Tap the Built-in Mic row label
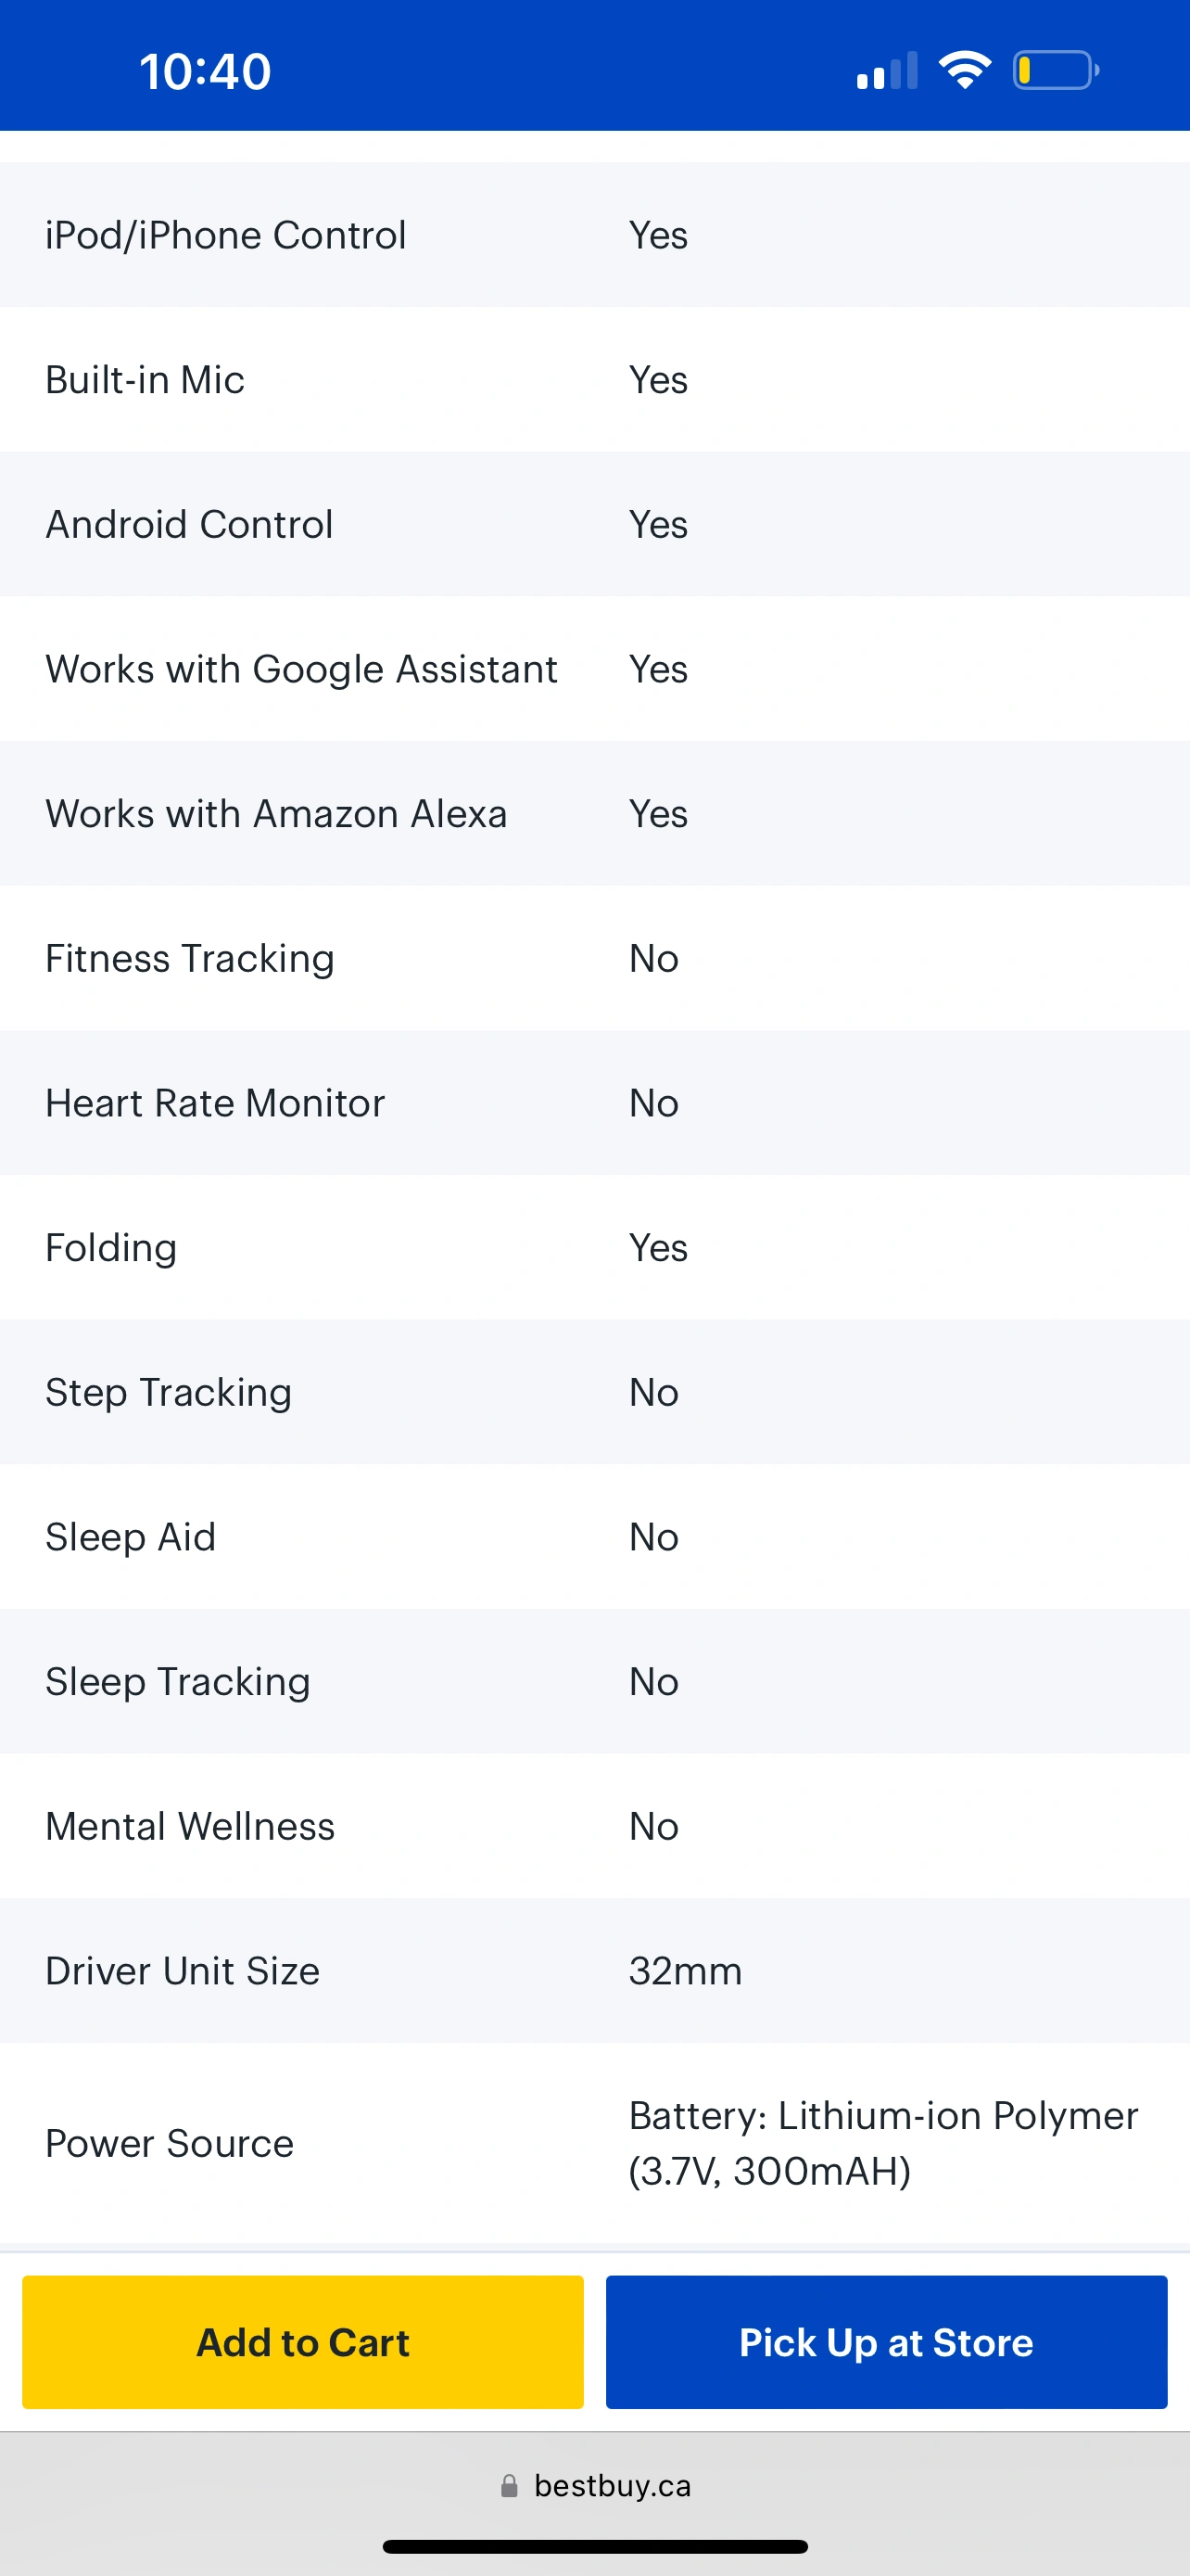Screen dimensions: 1190x2576 [145, 380]
